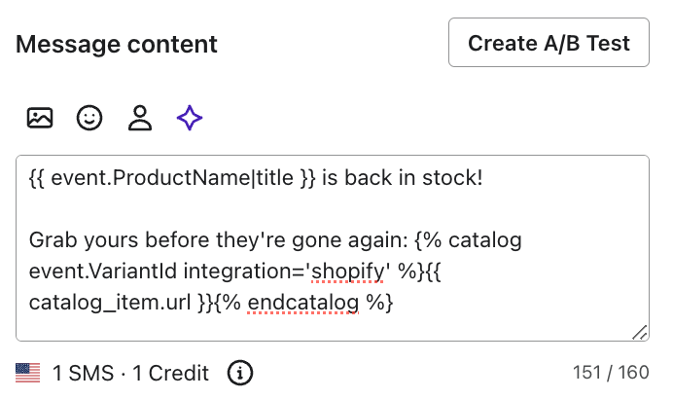Click the info icon beside 1 Credit

coord(239,372)
